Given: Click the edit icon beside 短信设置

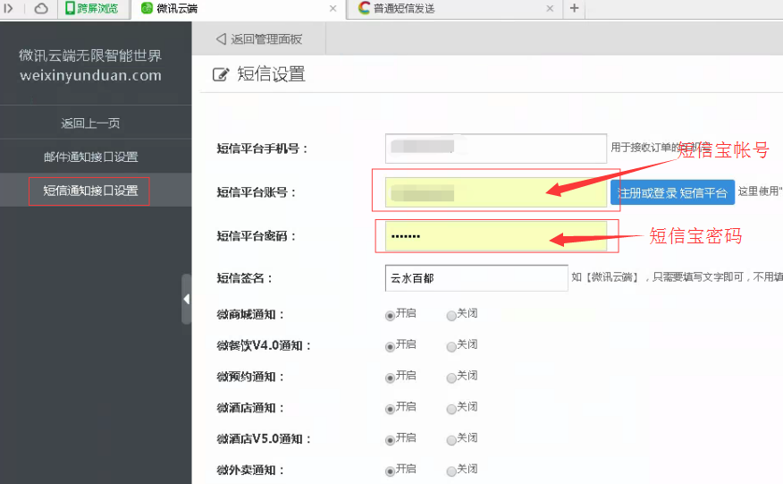Looking at the screenshot, I should click(x=221, y=75).
